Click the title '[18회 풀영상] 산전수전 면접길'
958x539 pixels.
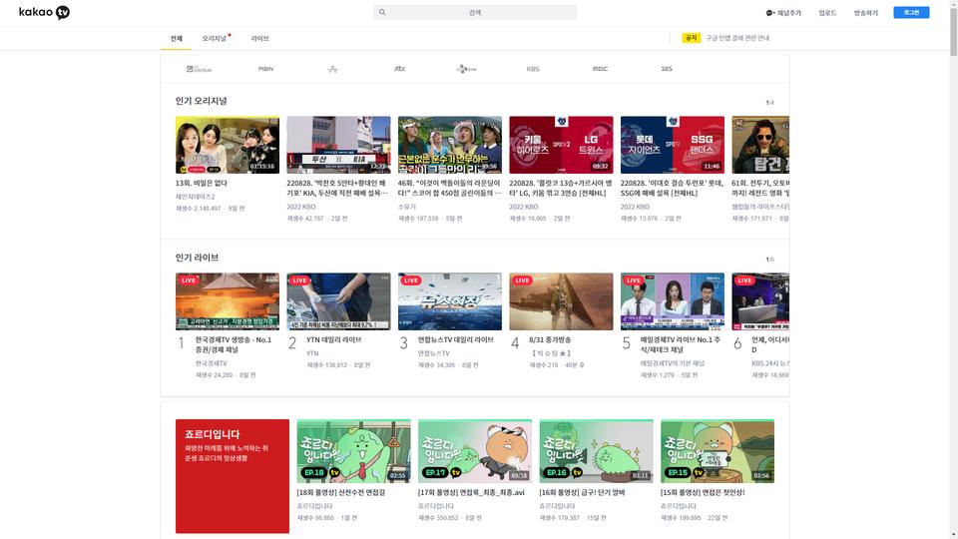(341, 492)
